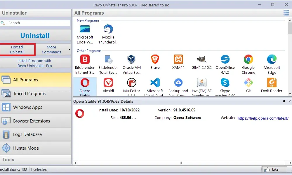Click the 1 selected status text
292x175 pixels.
(39, 170)
